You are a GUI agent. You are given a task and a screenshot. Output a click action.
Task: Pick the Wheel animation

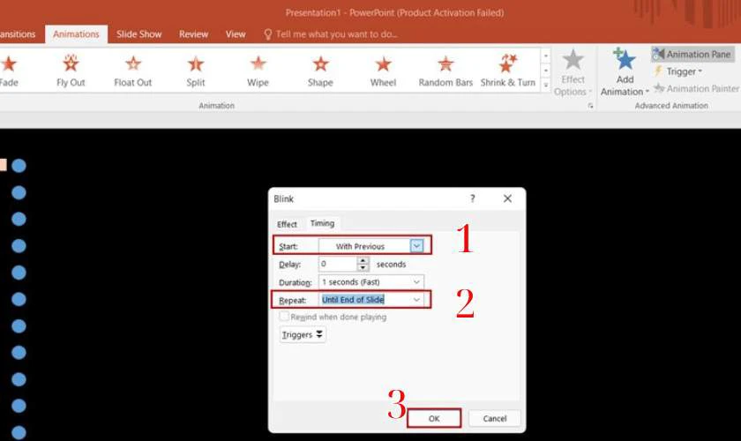(383, 71)
